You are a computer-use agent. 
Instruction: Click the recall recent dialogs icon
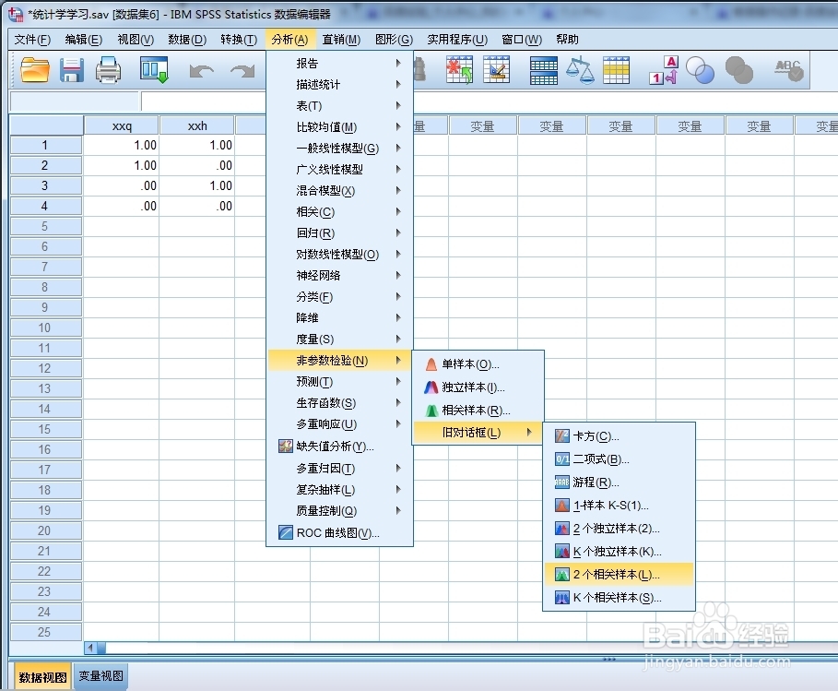click(x=154, y=70)
